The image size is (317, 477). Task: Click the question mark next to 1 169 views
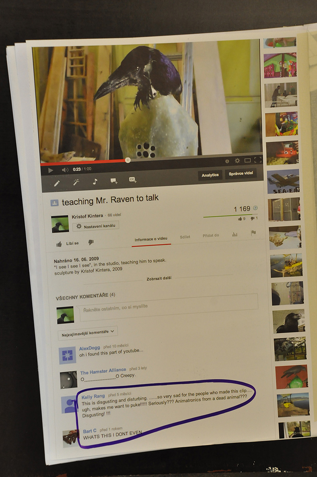click(255, 208)
